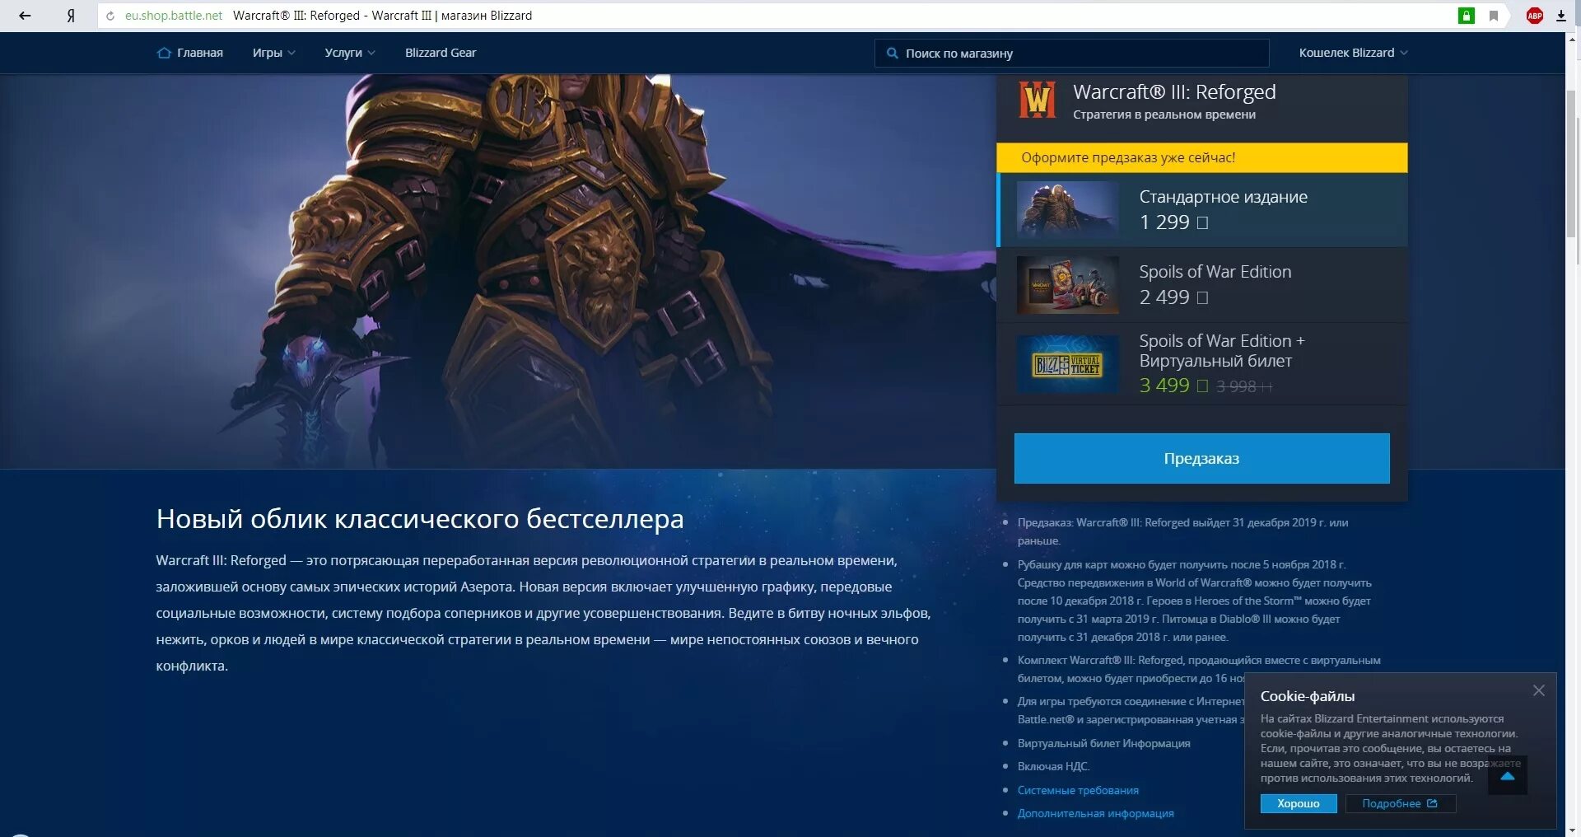1581x837 pixels.
Task: Click the scroll-to-top arrow button
Action: pos(1508,775)
